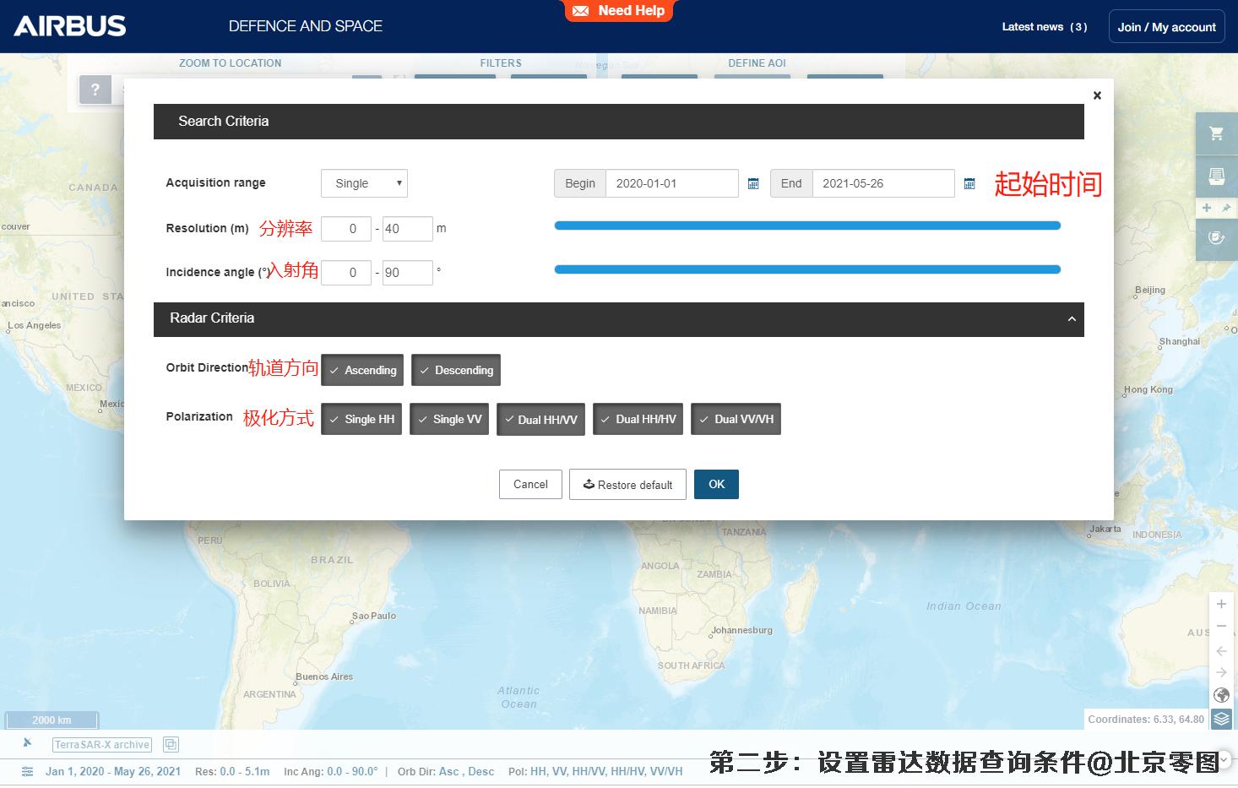
Task: Open the shopping cart panel
Action: point(1216,133)
